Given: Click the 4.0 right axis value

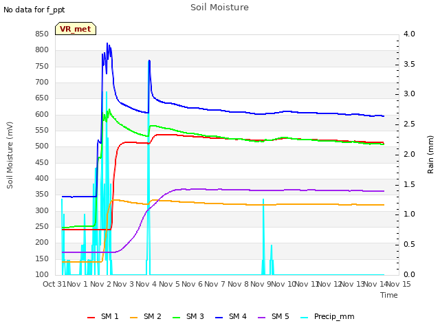Looking at the screenshot, I should 409,34.
